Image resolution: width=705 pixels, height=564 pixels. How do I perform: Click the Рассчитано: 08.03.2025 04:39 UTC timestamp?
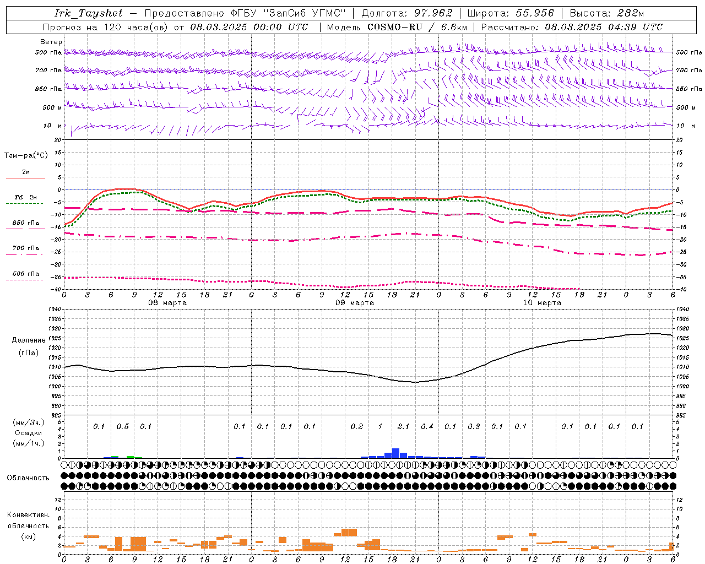[x=572, y=27]
